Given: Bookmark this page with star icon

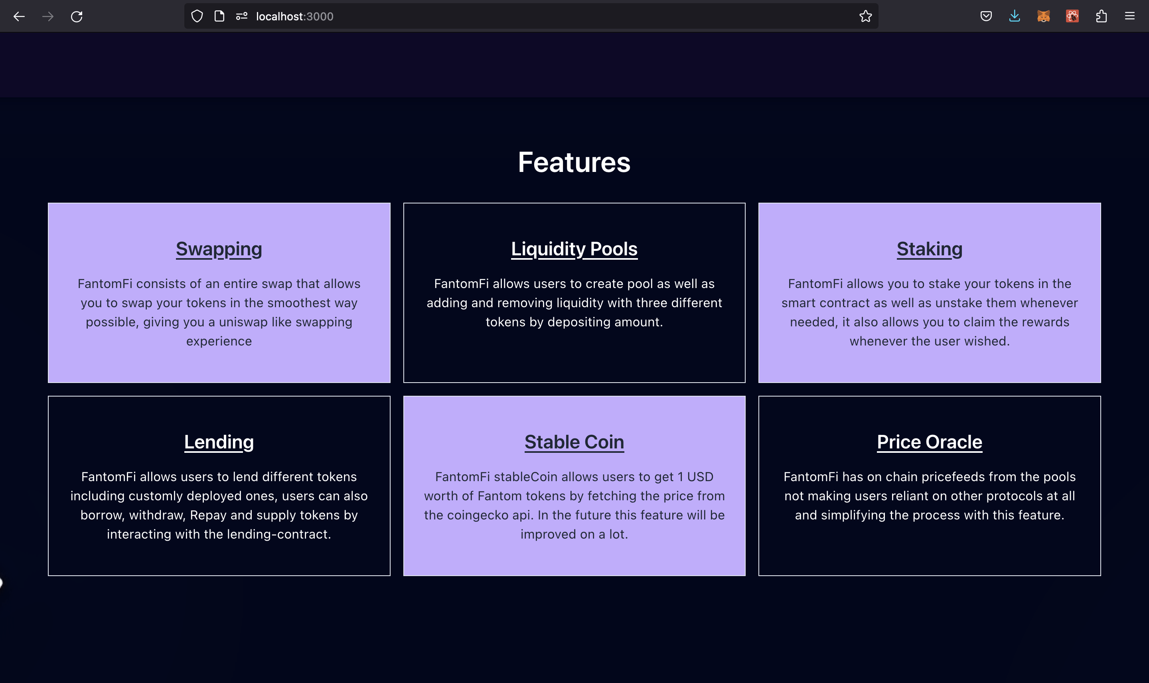Looking at the screenshot, I should click(865, 17).
